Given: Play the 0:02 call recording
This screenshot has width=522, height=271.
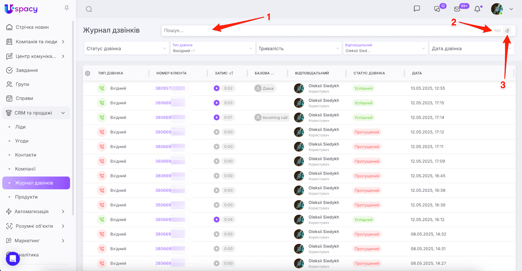Looking at the screenshot, I should (x=217, y=88).
